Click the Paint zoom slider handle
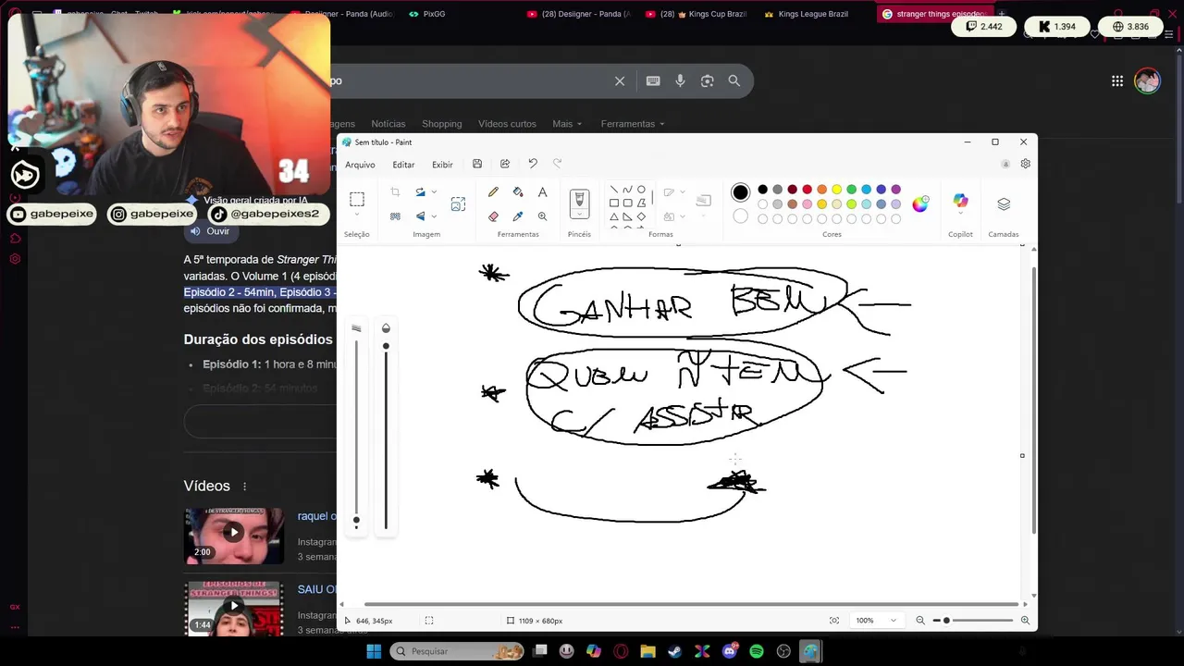Image resolution: width=1184 pixels, height=666 pixels. [946, 621]
